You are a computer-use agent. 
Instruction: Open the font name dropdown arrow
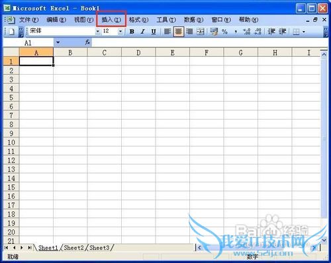[97, 32]
